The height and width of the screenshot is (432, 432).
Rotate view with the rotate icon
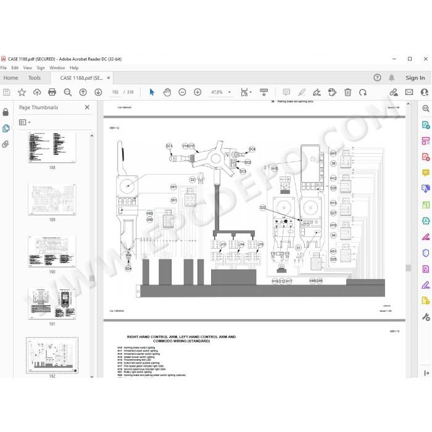point(363,93)
